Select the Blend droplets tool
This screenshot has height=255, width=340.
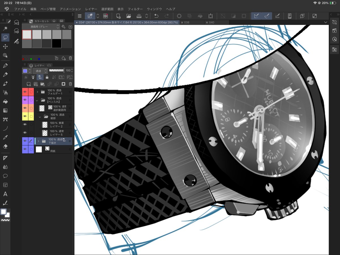[x=5, y=167]
